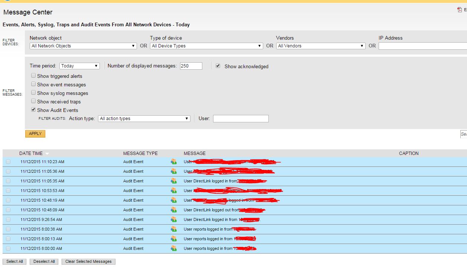The image size is (467, 271).
Task: Select checkbox for 11:05:35 AM message
Action: tap(8, 181)
